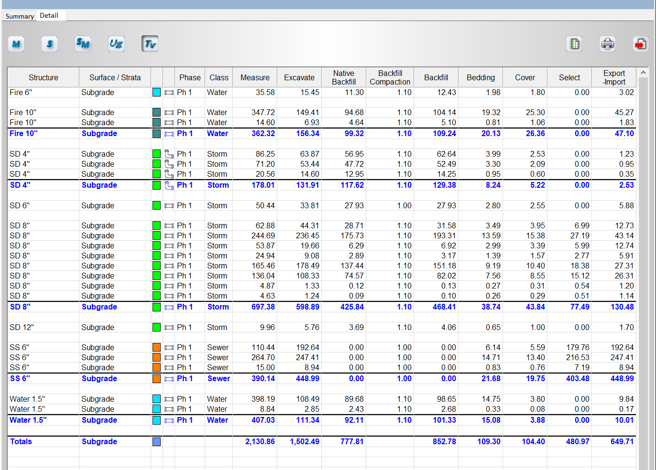Click the S toolbar button

pos(49,44)
